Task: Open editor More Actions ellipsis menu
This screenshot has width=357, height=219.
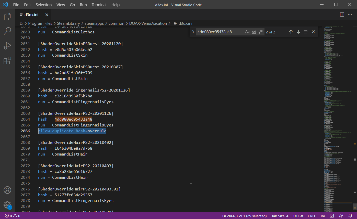Action: point(350,15)
